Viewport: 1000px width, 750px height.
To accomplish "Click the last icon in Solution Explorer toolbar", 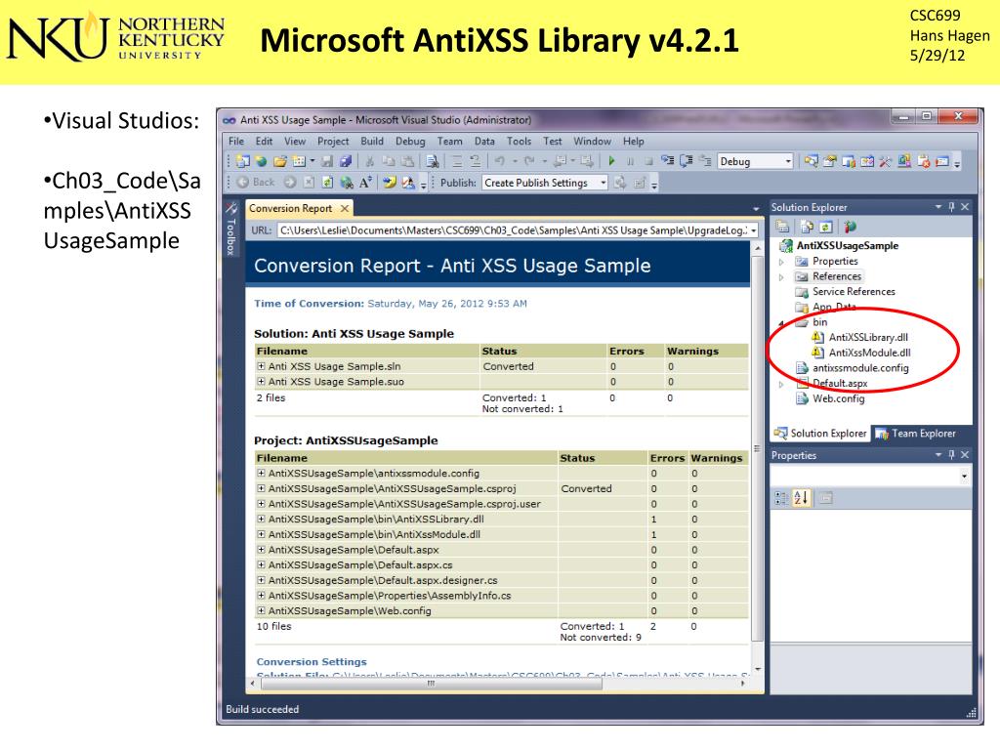I will (851, 227).
